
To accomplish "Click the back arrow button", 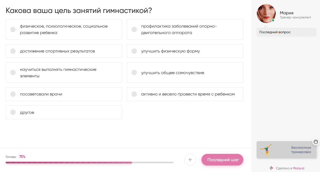I will click(190, 160).
